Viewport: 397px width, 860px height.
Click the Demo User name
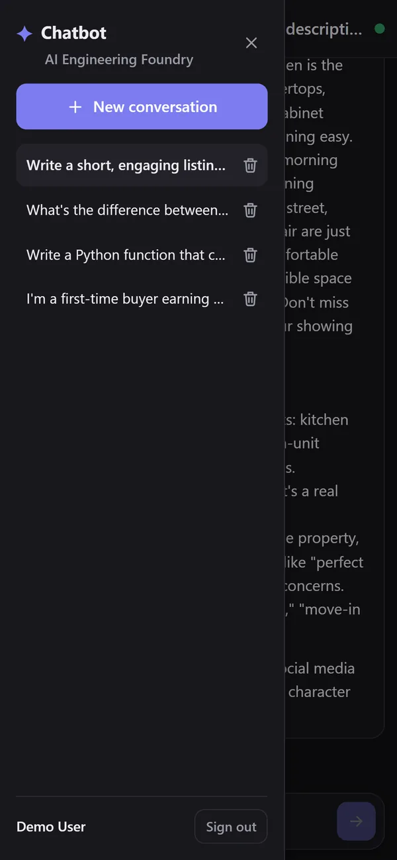pos(51,826)
